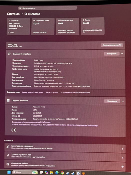Click the Связанные section heading
The image size is (131, 175).
[x=9, y=140]
